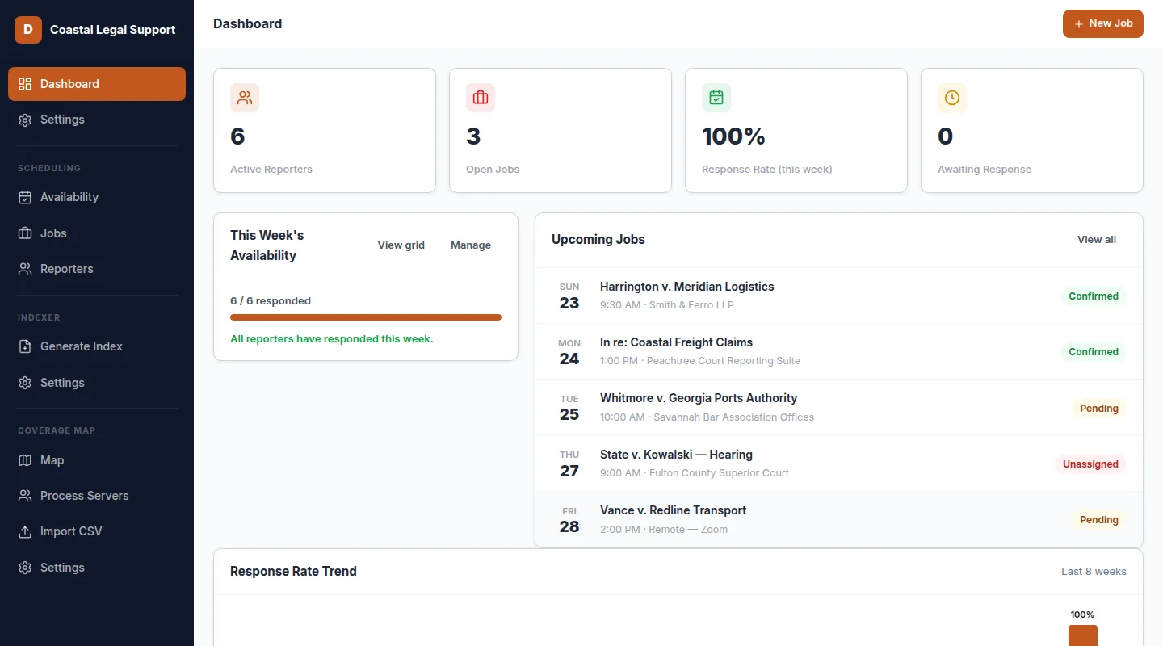The image size is (1163, 646).
Task: Open the Jobs page from sidebar
Action: pos(97,233)
